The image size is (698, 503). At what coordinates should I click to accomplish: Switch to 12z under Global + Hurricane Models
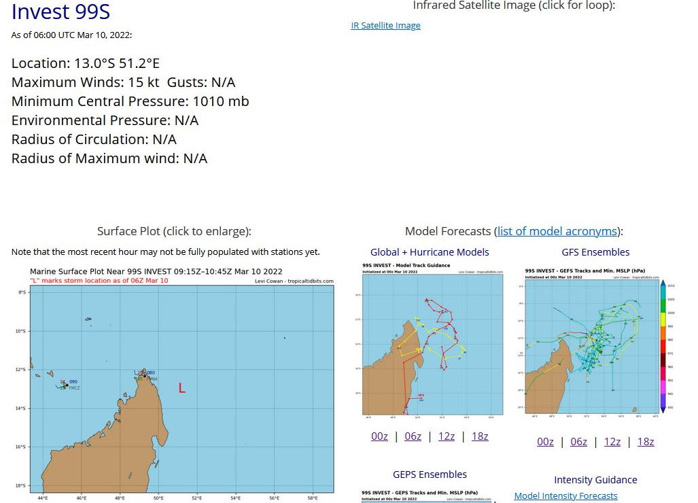[x=446, y=436]
